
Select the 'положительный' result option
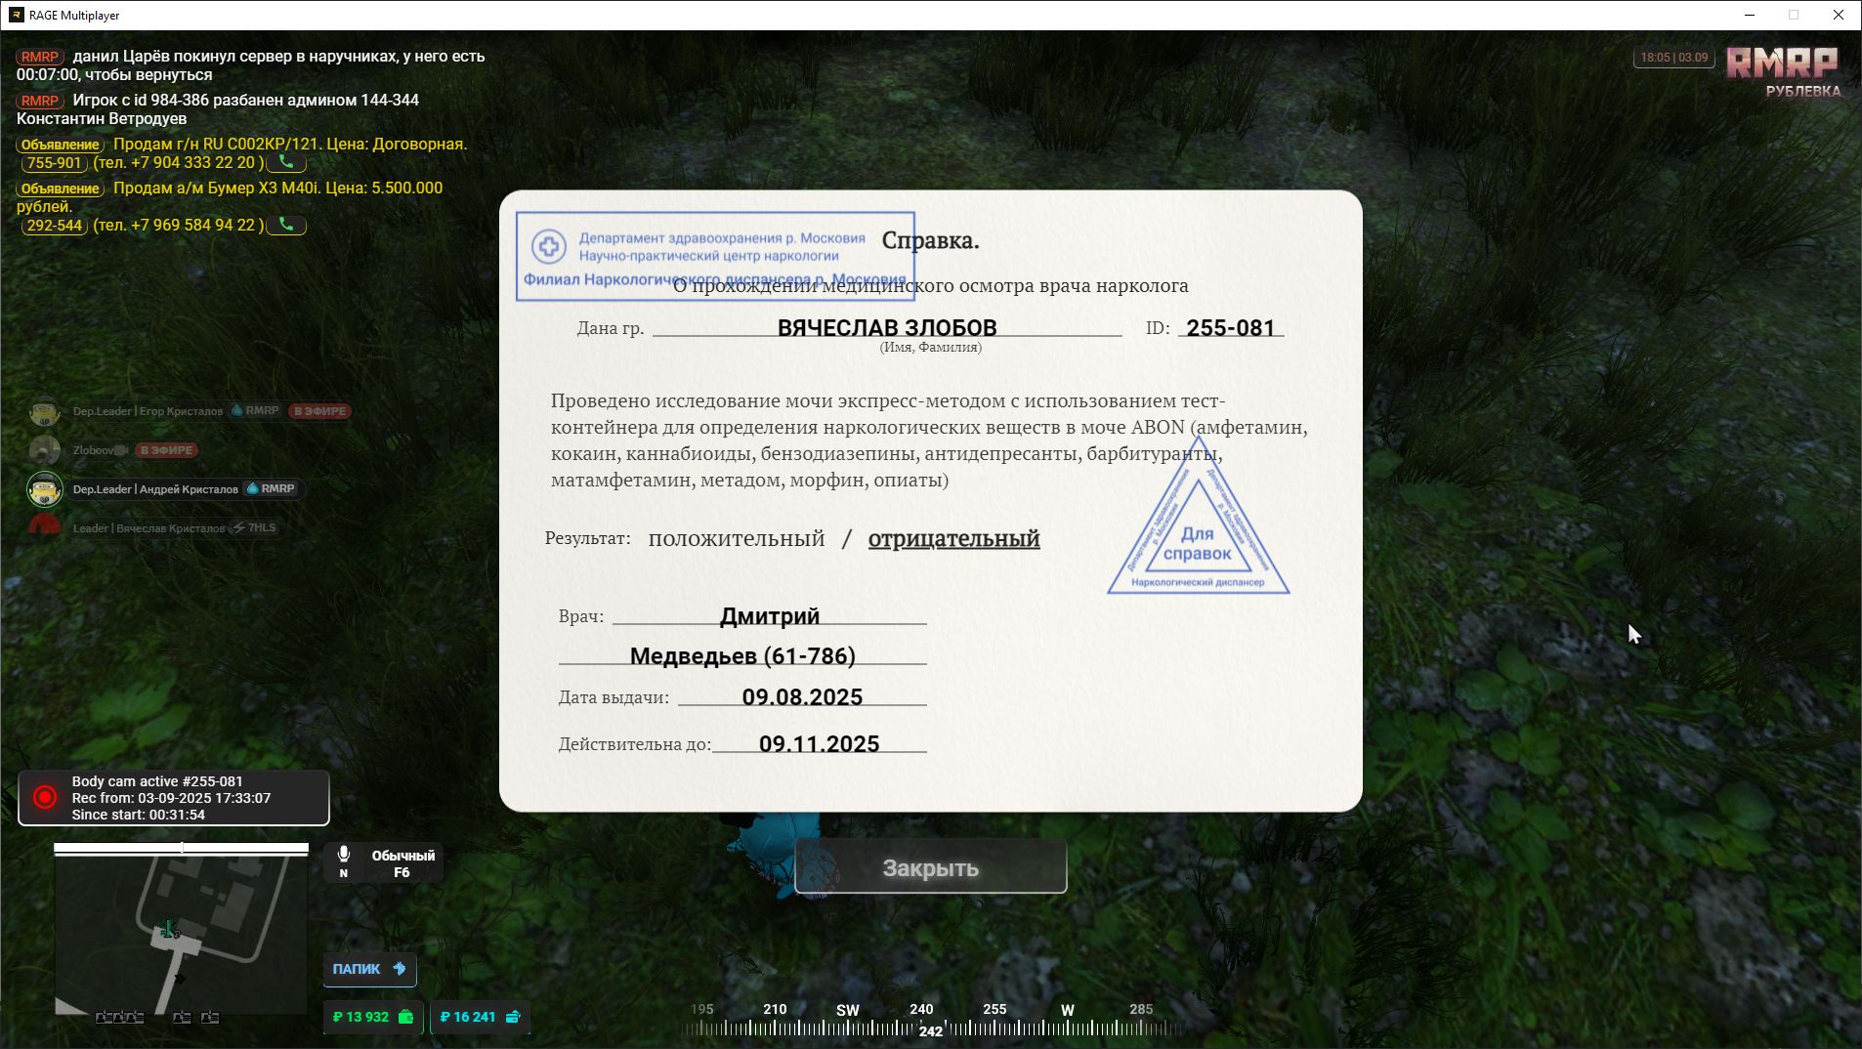click(736, 538)
